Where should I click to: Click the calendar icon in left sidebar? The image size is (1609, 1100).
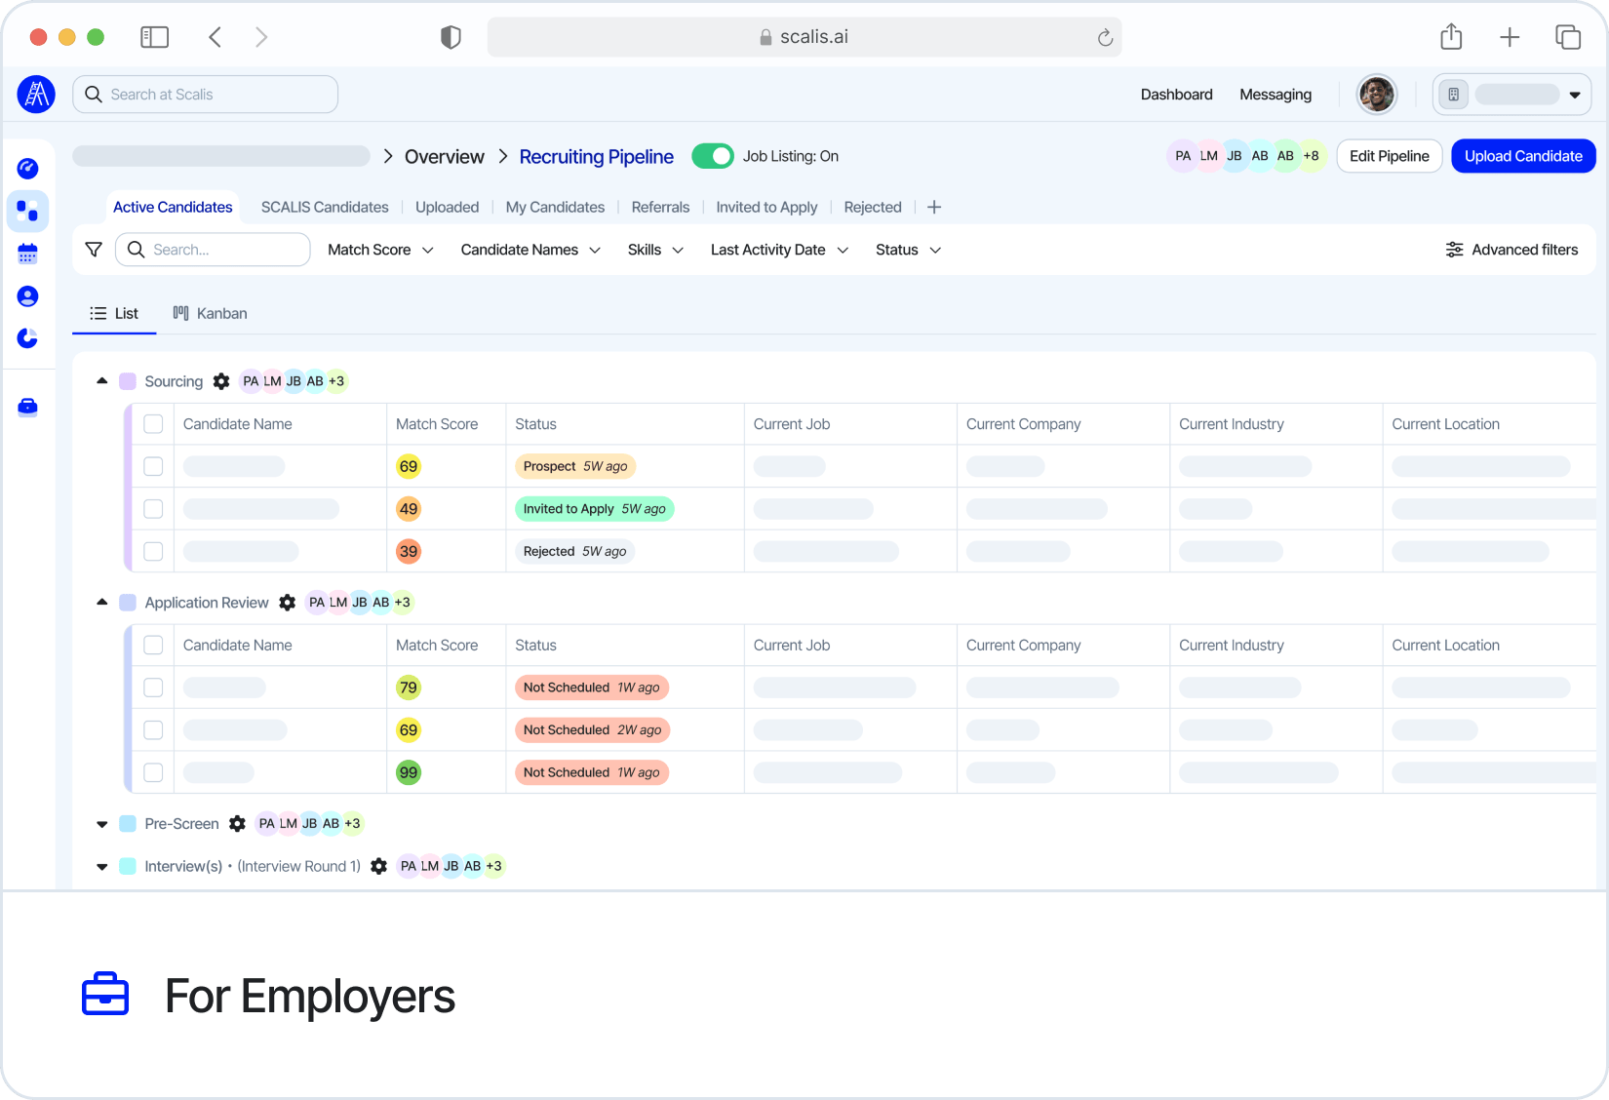point(27,255)
